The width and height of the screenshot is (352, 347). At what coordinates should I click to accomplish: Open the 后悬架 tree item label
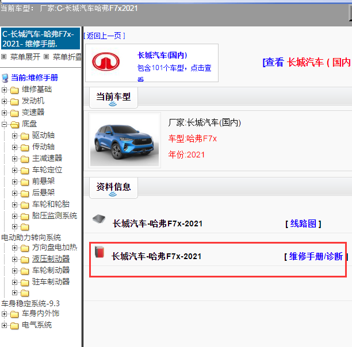43,192
